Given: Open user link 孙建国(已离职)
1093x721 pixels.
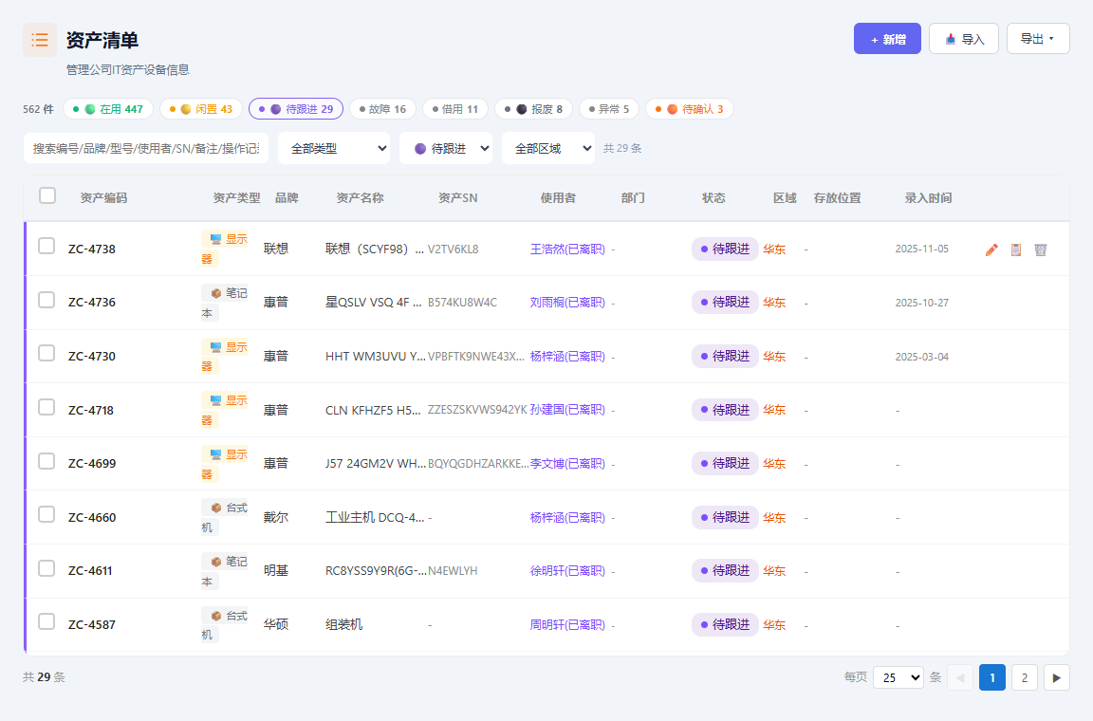Looking at the screenshot, I should [567, 410].
